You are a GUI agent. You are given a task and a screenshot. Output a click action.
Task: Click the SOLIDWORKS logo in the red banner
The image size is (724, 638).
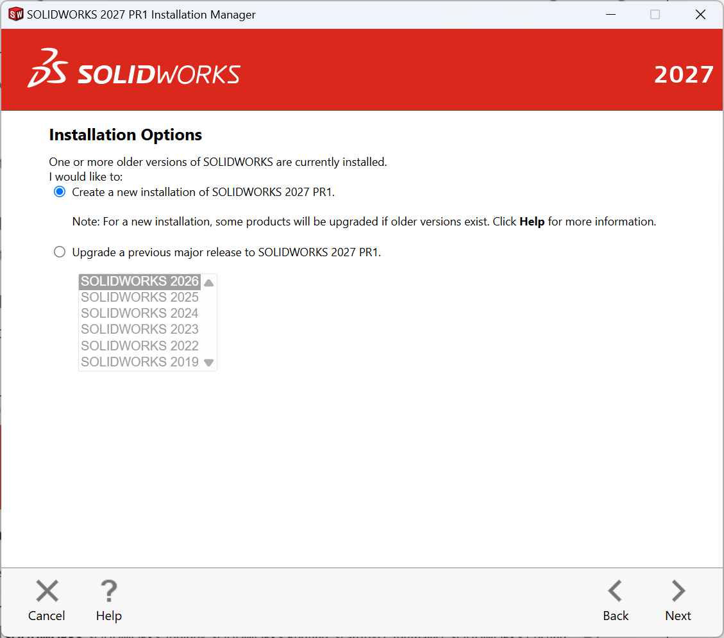[x=134, y=69]
